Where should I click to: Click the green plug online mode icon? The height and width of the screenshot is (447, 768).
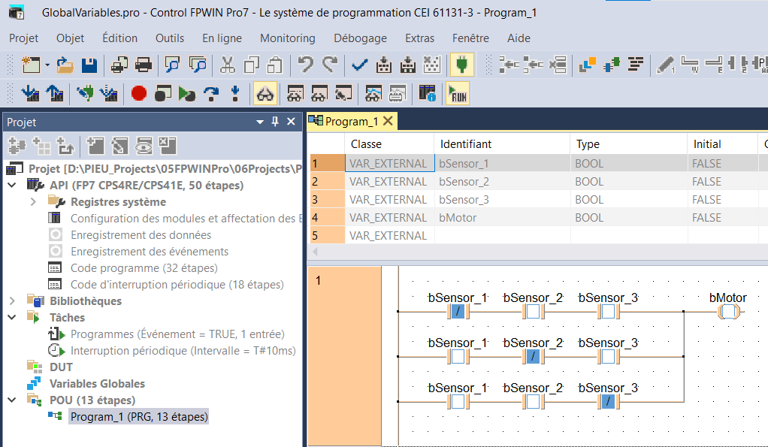pyautogui.click(x=461, y=65)
